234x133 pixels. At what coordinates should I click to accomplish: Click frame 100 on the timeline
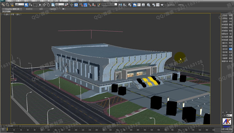pos(41,130)
